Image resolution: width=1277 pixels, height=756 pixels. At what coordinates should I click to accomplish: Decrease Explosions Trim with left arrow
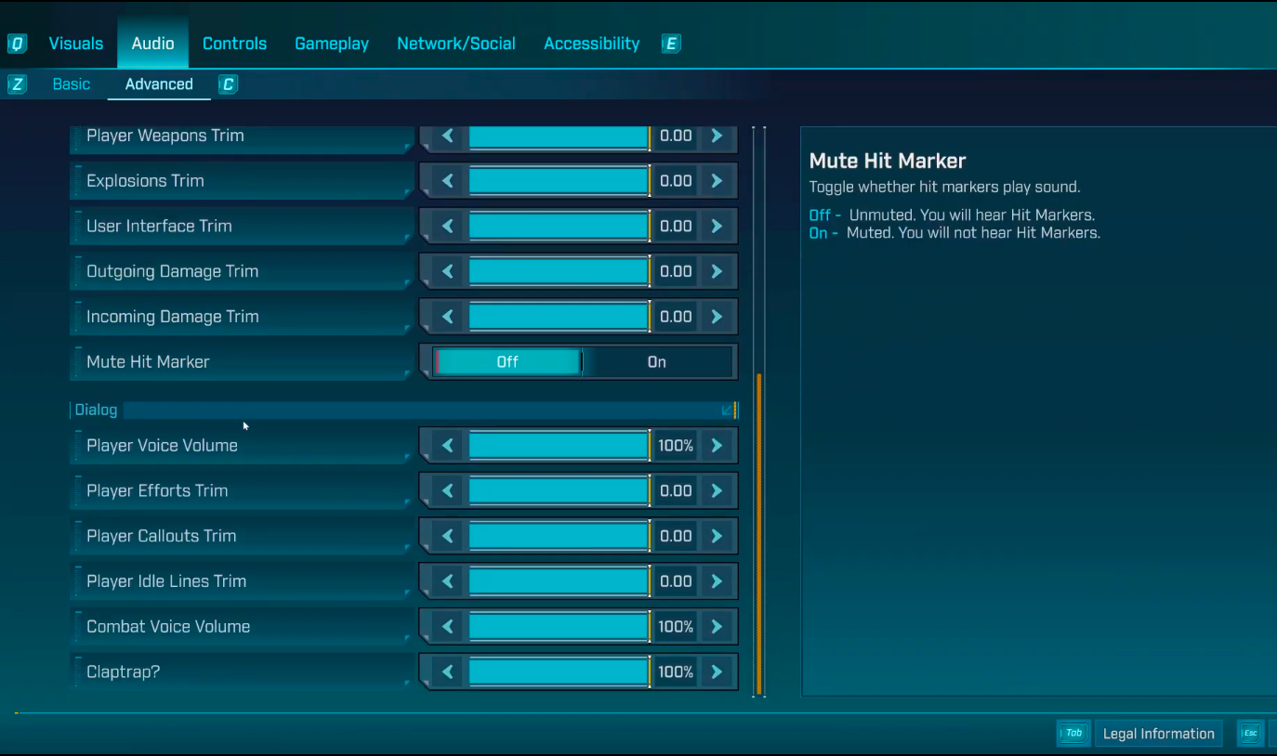[x=447, y=181]
